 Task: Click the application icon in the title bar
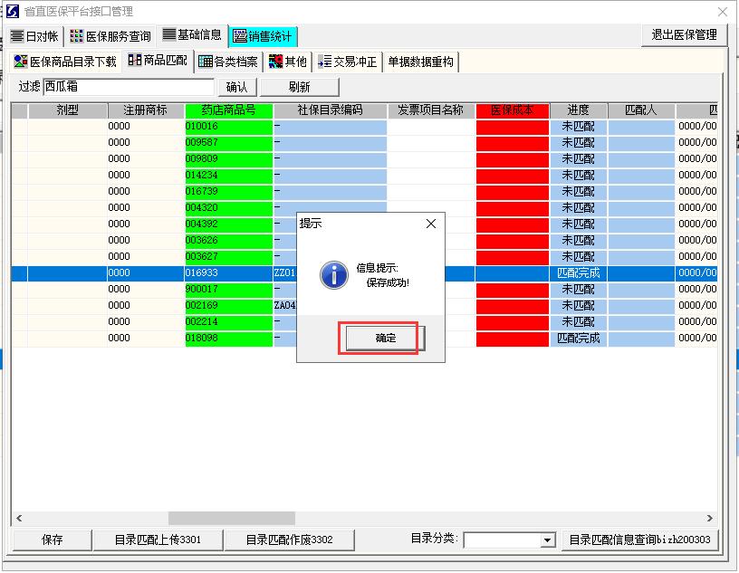(10, 11)
